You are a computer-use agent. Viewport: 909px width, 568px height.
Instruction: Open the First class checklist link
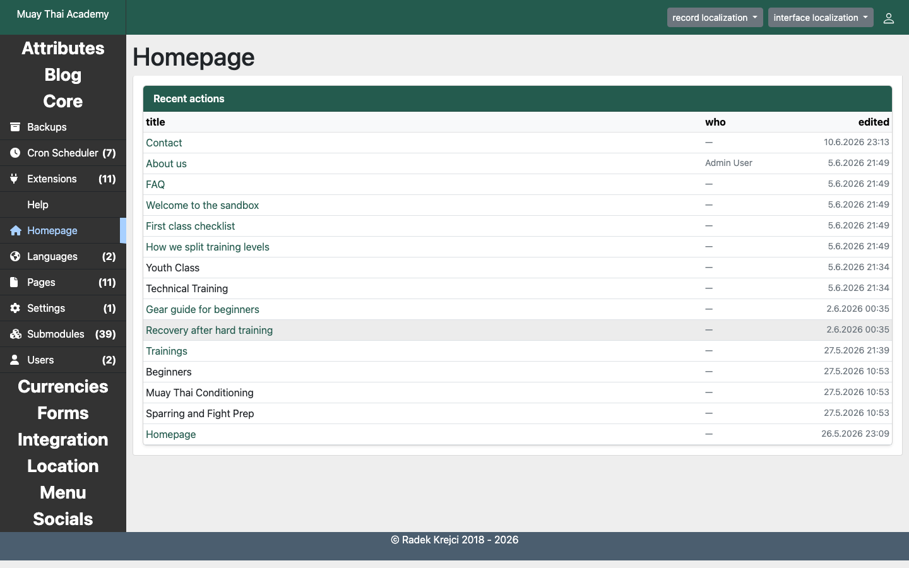pos(190,226)
